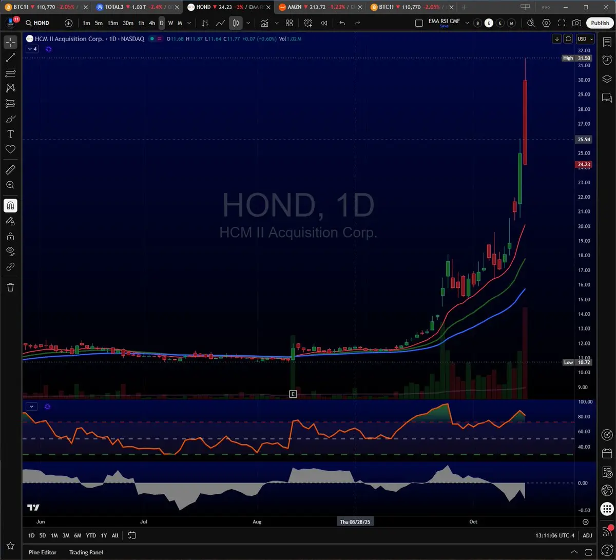Toggle hide all drawings eye icon
This screenshot has height=560, width=616.
tap(10, 252)
